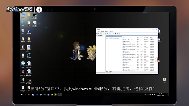The image size is (189, 106).
Task: Click the Search magnifier icon on taskbar
Action: pyautogui.click(x=25, y=95)
